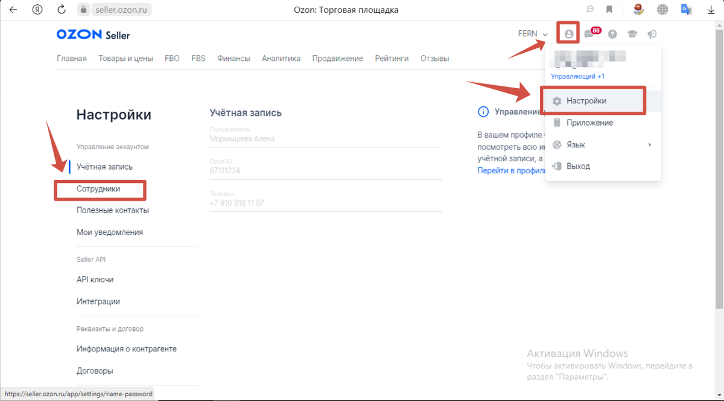Click the phone icon next to Приложение
Image resolution: width=724 pixels, height=401 pixels.
click(557, 123)
